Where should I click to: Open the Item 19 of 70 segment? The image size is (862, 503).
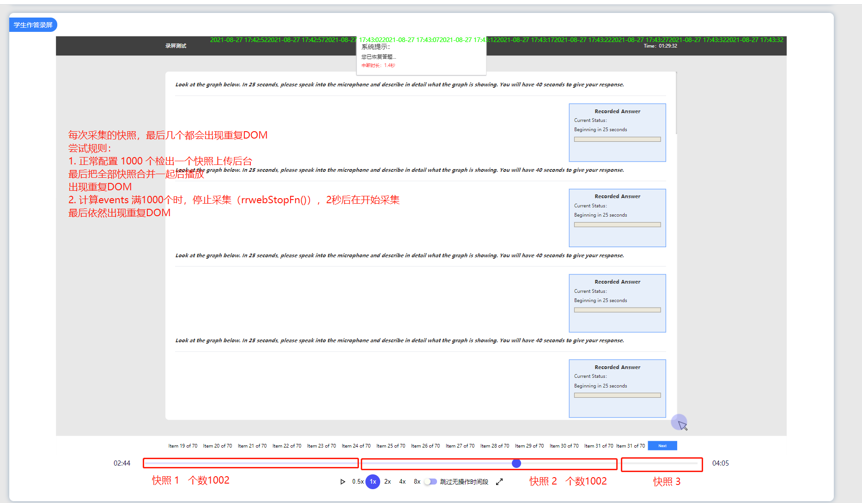point(183,445)
